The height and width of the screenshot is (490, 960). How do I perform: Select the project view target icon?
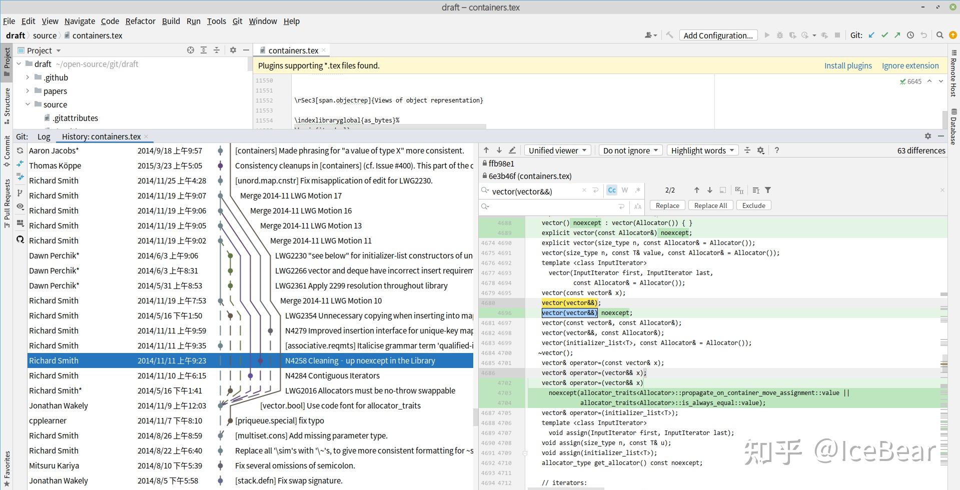(190, 50)
